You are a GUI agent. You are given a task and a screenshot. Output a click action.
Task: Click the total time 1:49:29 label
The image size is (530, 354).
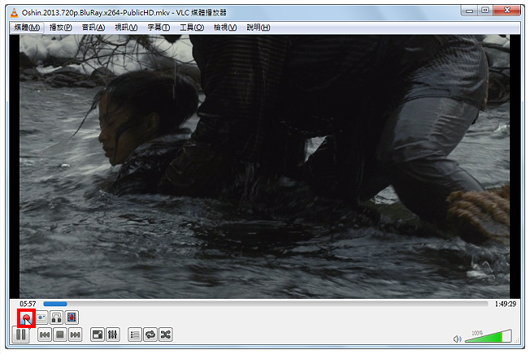(x=506, y=304)
